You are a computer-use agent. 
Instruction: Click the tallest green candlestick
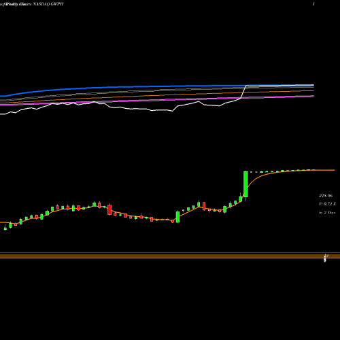point(245,184)
